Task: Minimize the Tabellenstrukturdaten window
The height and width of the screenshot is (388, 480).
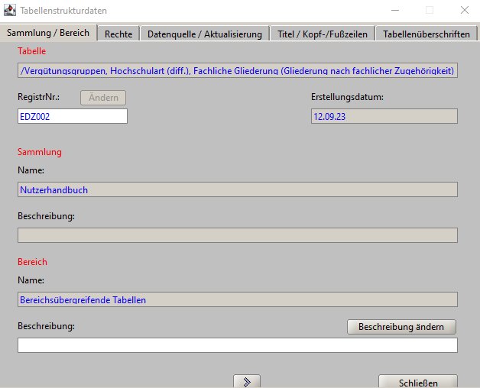Action: [394, 11]
